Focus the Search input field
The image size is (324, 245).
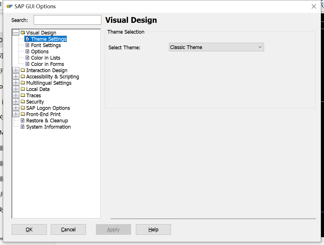67,20
